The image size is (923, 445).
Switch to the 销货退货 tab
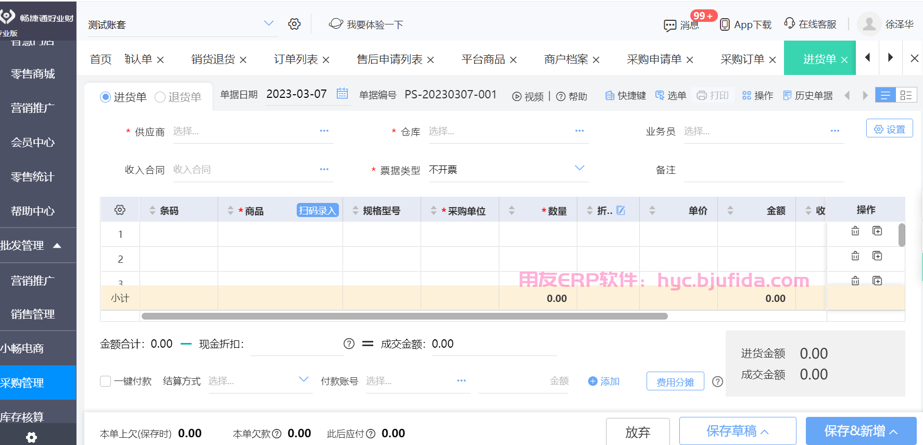pyautogui.click(x=213, y=59)
